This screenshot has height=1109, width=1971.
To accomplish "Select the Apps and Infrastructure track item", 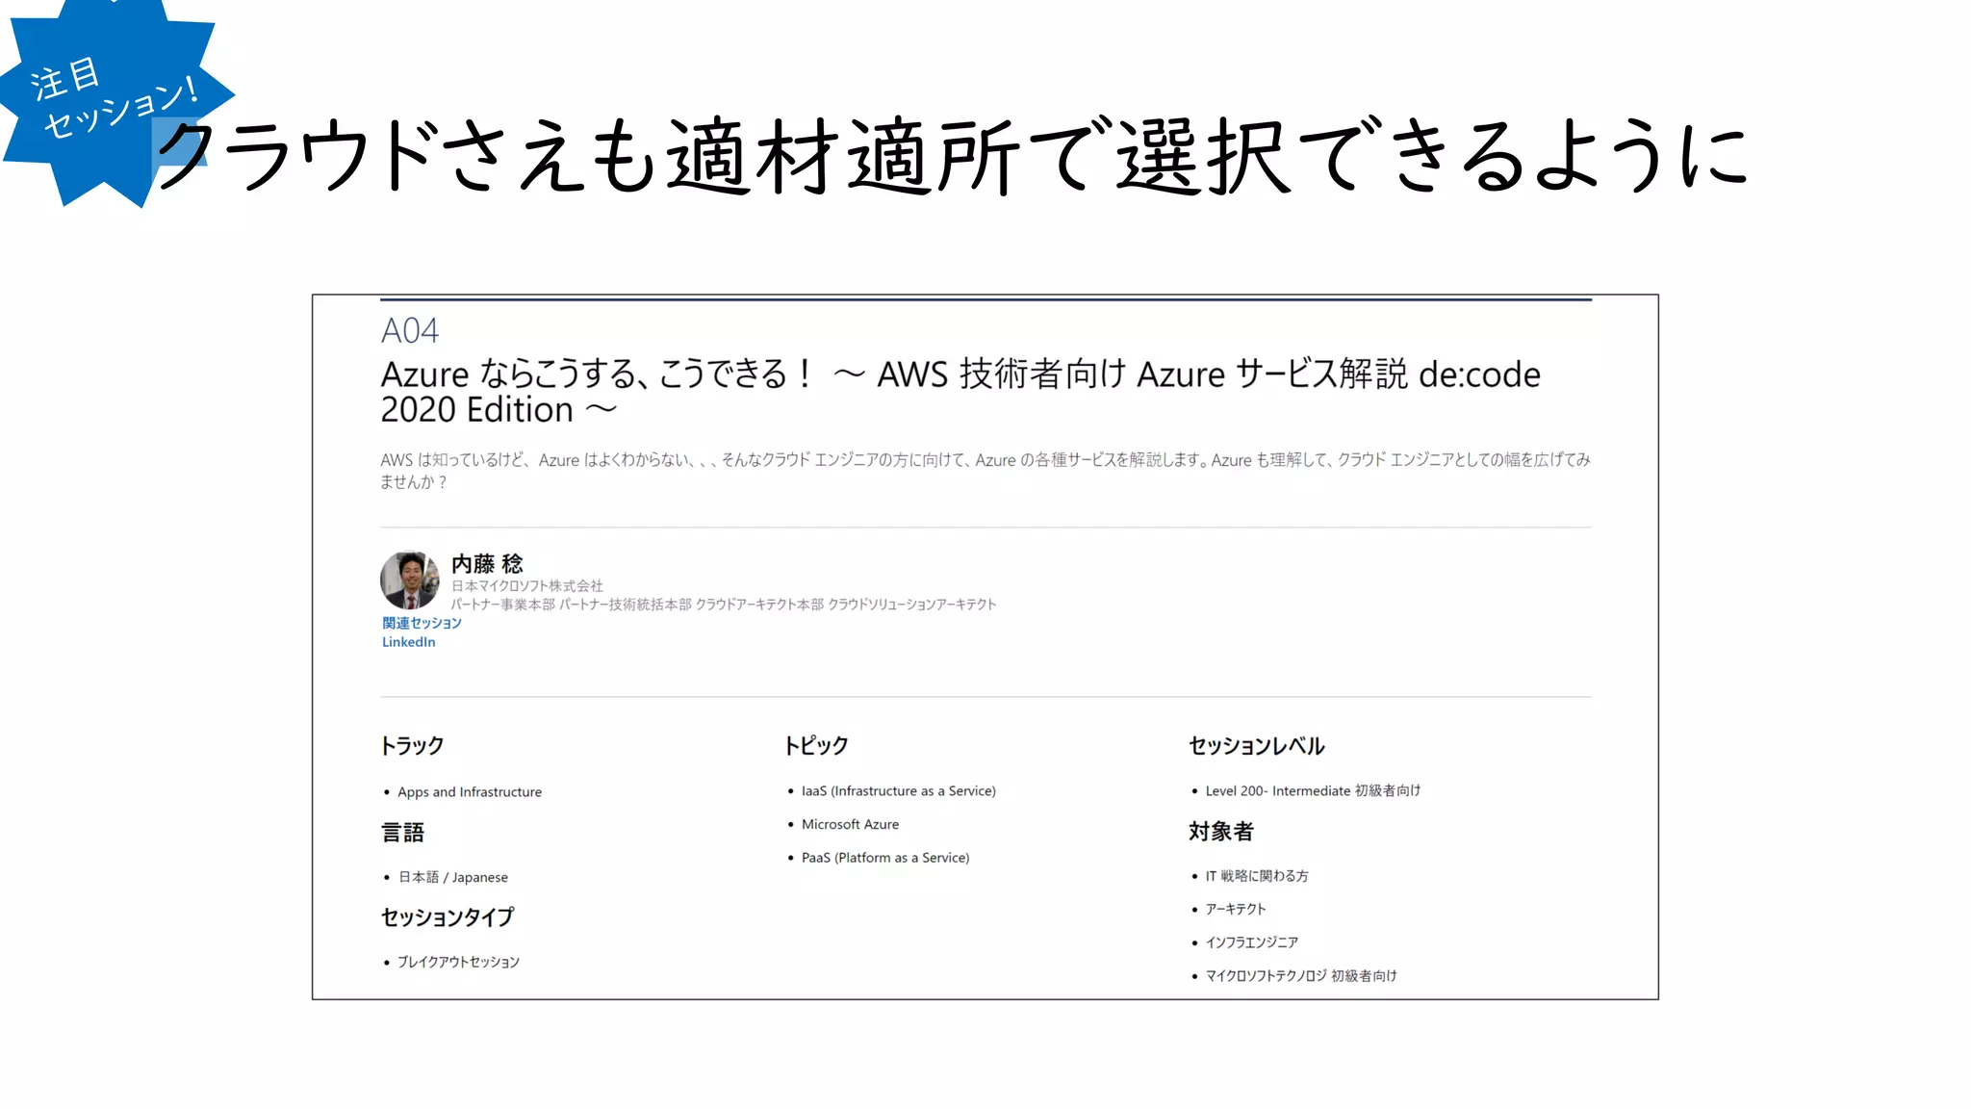I will [470, 792].
